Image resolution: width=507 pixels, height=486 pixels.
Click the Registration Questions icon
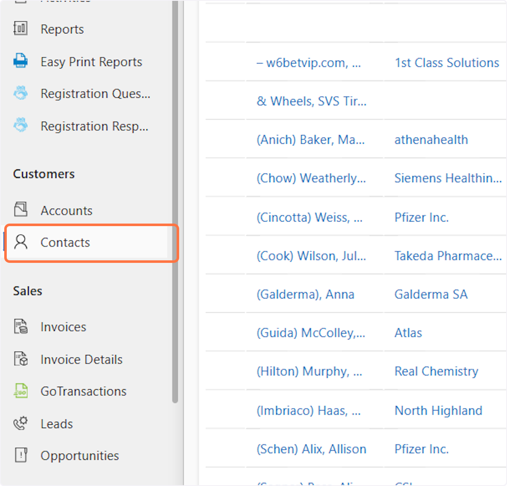pos(20,93)
